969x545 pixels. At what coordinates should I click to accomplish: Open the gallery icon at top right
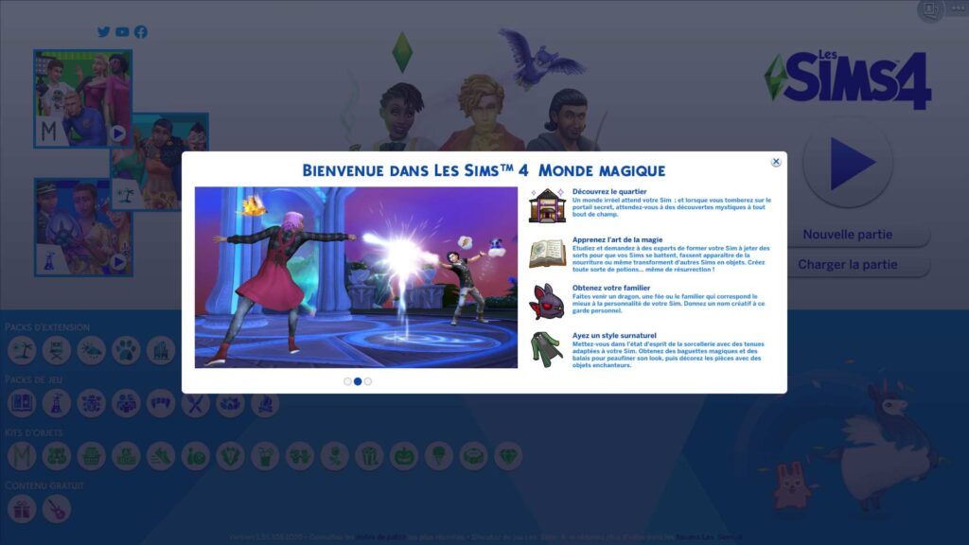[930, 9]
